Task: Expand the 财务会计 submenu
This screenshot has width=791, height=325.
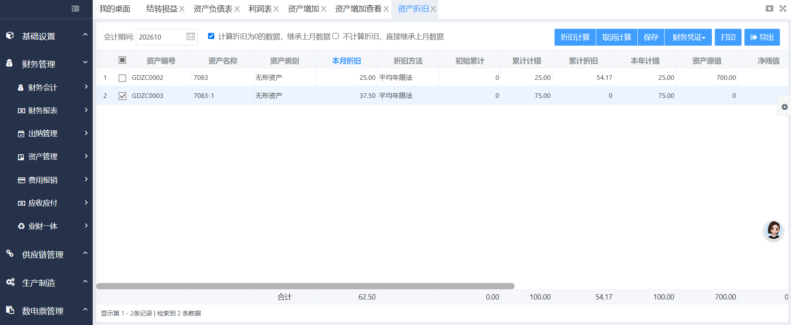Action: 46,87
